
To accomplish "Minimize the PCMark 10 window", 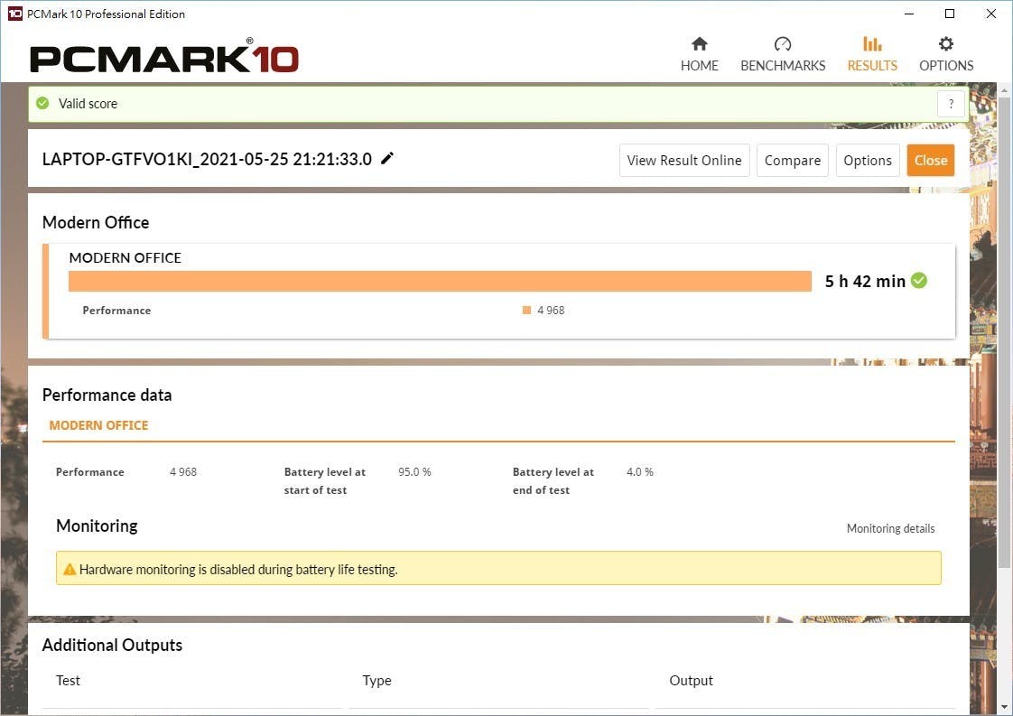I will (x=909, y=14).
